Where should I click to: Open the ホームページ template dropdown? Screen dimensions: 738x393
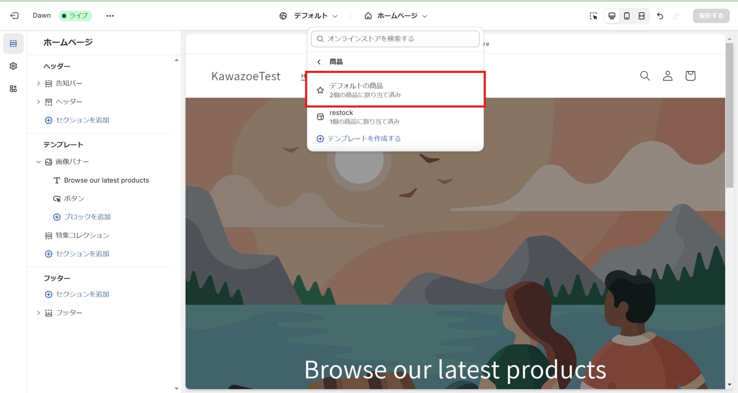point(396,16)
